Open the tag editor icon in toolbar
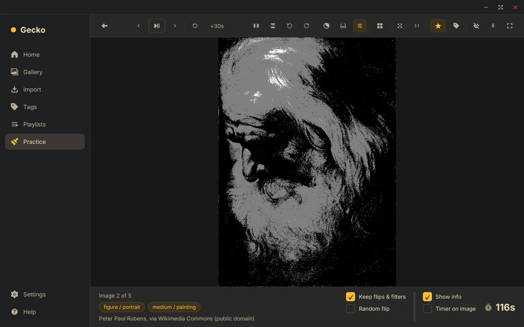Image resolution: width=524 pixels, height=327 pixels. 456,26
